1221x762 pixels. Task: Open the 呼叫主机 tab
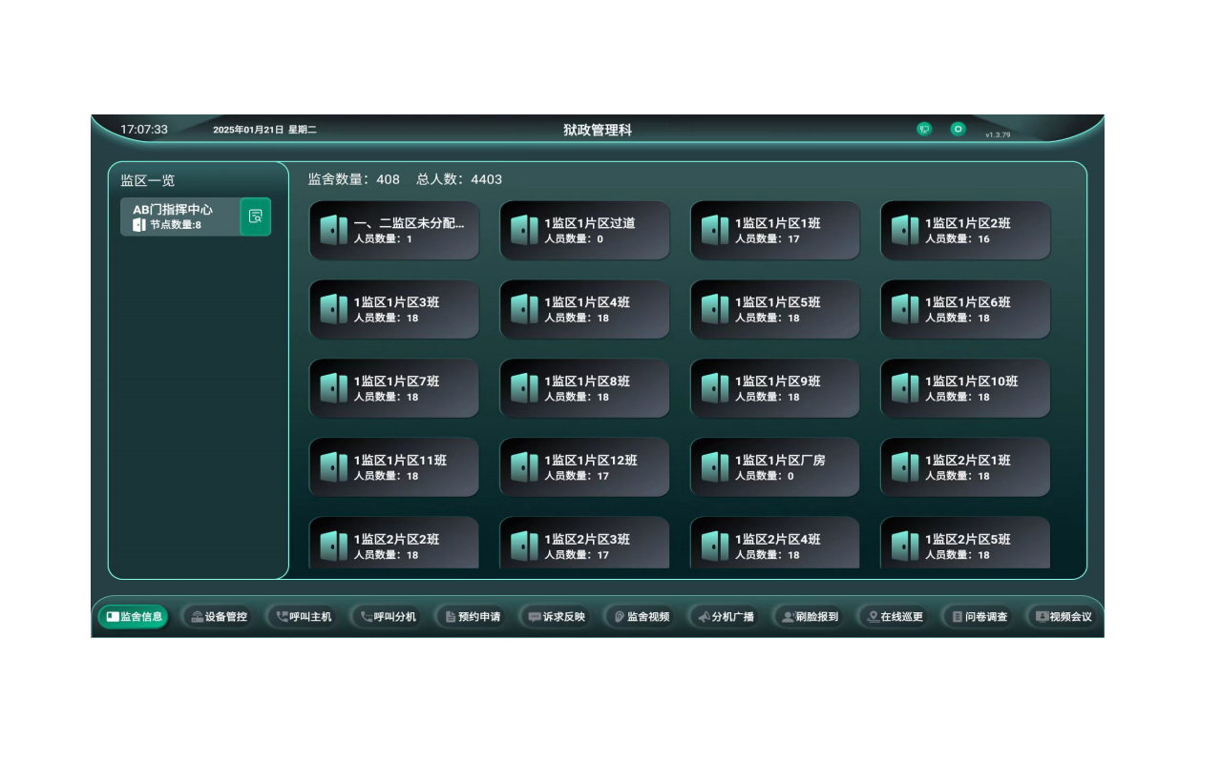click(304, 617)
